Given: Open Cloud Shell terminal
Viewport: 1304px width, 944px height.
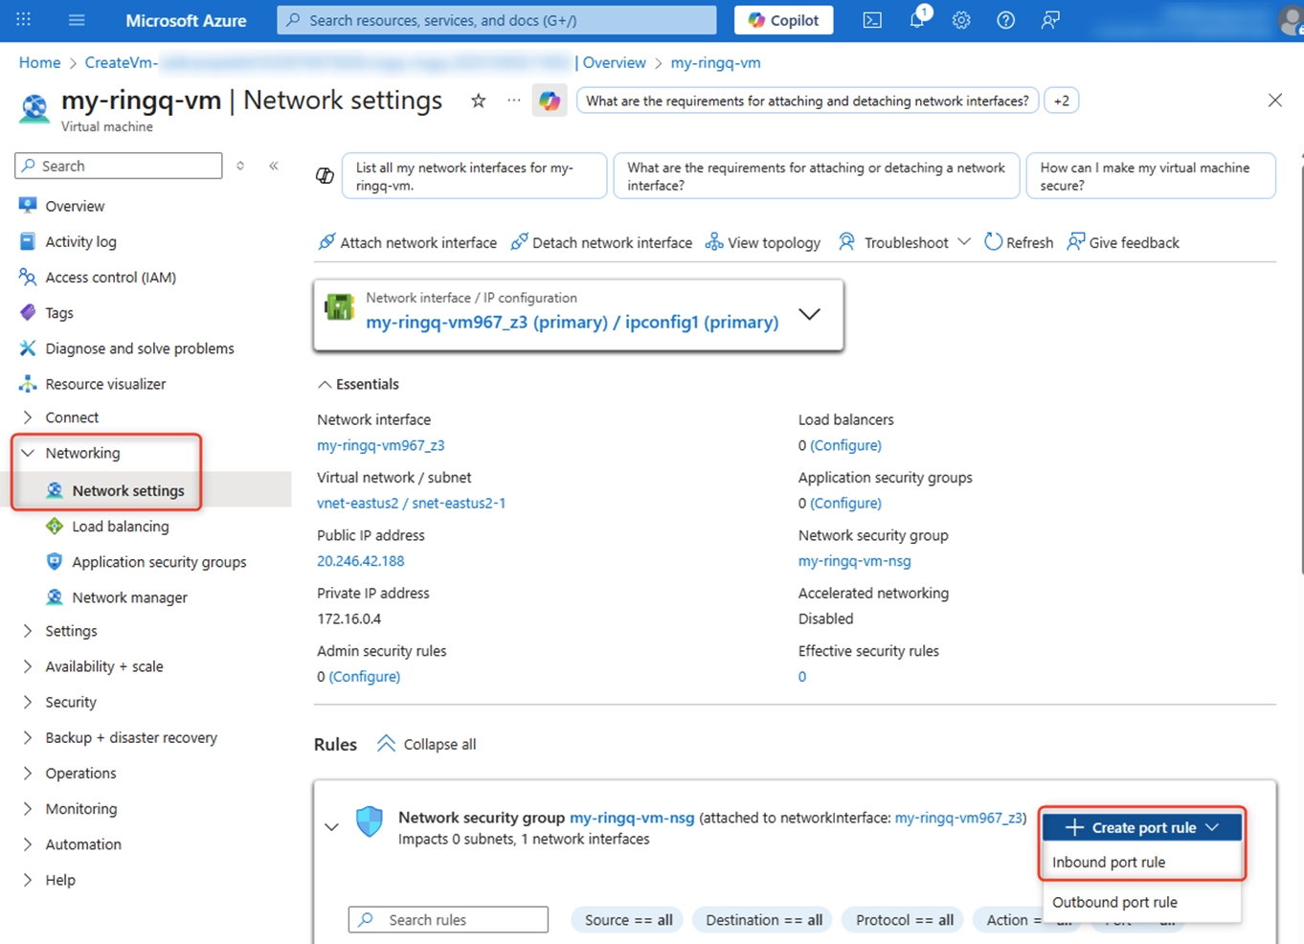Looking at the screenshot, I should pos(871,19).
